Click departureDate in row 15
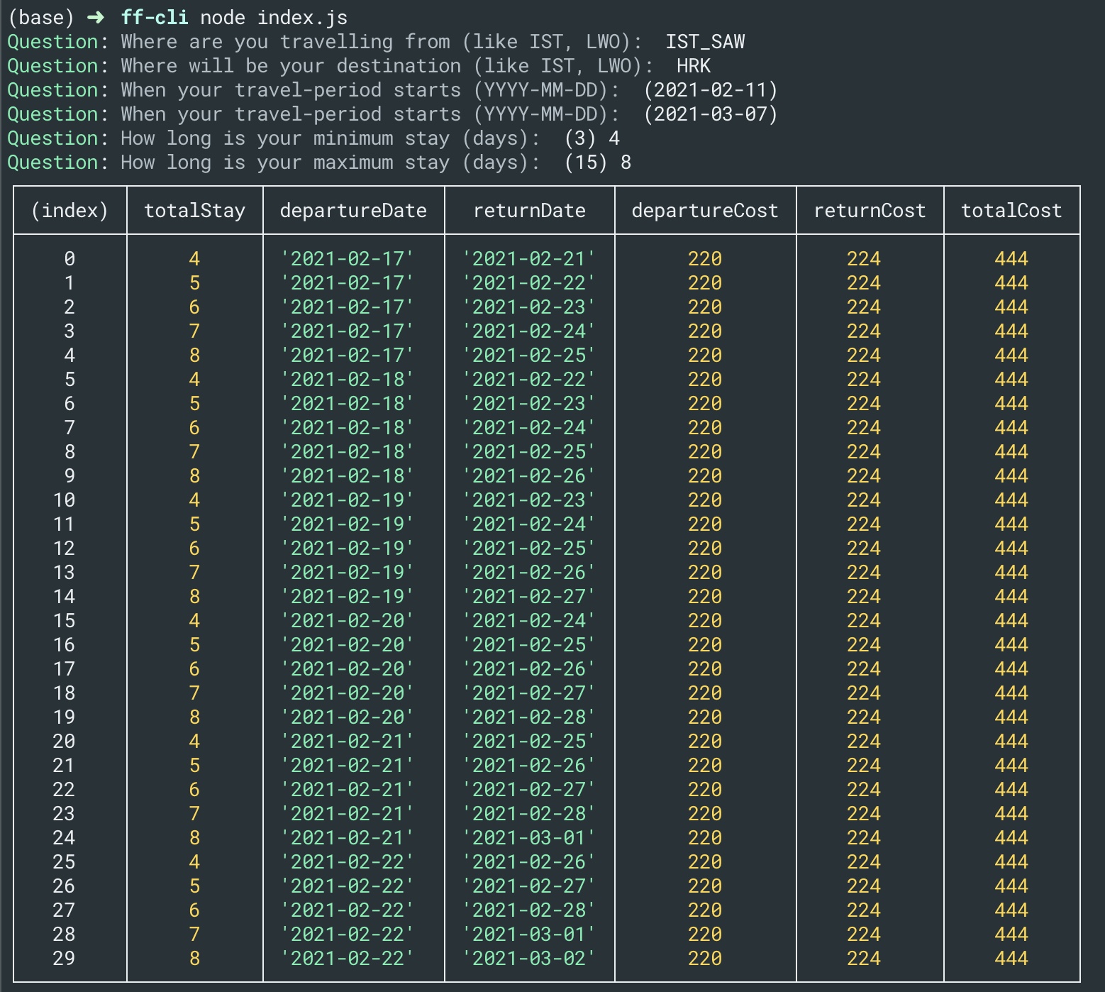Screen dimensions: 1105x992 coord(348,621)
